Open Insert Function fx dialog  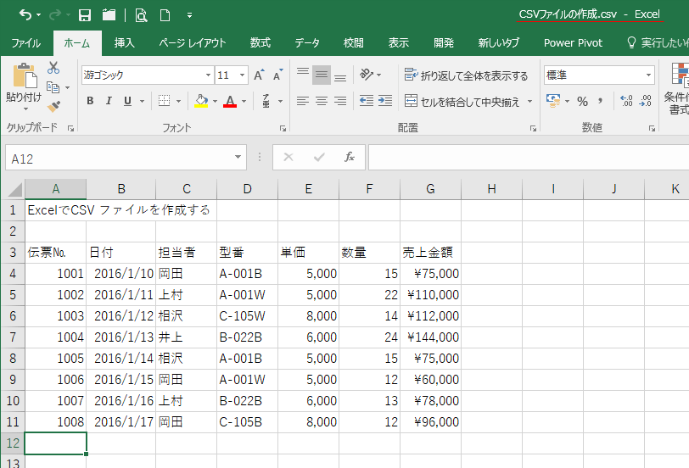(349, 158)
